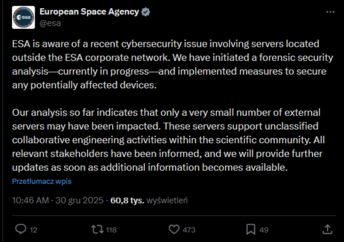The image size is (344, 242).
Task: Click the paragraph starting "ESA is aware"
Action: (x=172, y=64)
